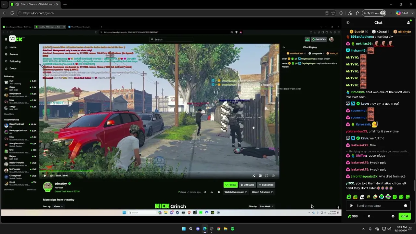
Task: Click the browser back arrow
Action: (4, 13)
